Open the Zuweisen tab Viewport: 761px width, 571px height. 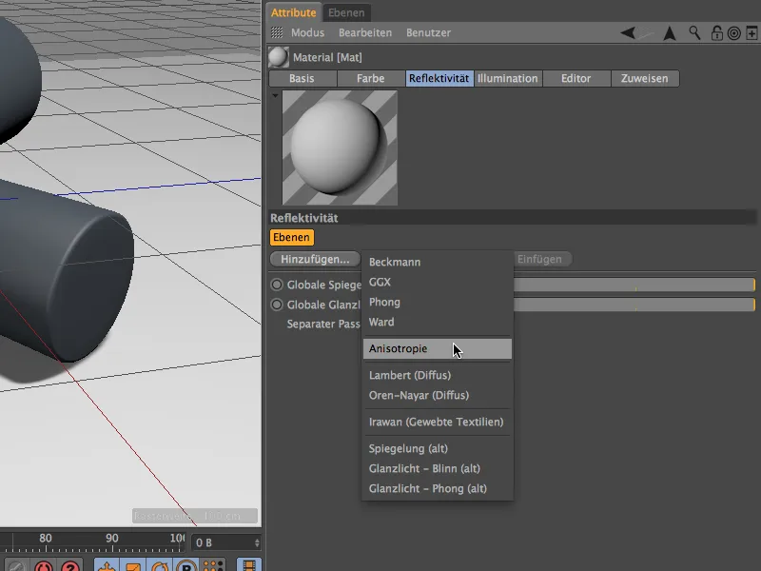pos(645,78)
